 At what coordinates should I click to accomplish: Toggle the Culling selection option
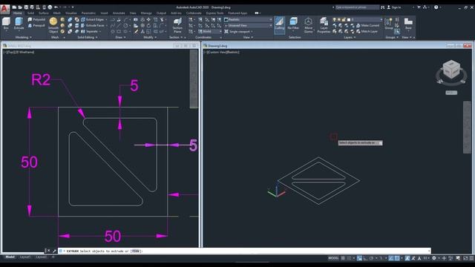(279, 24)
